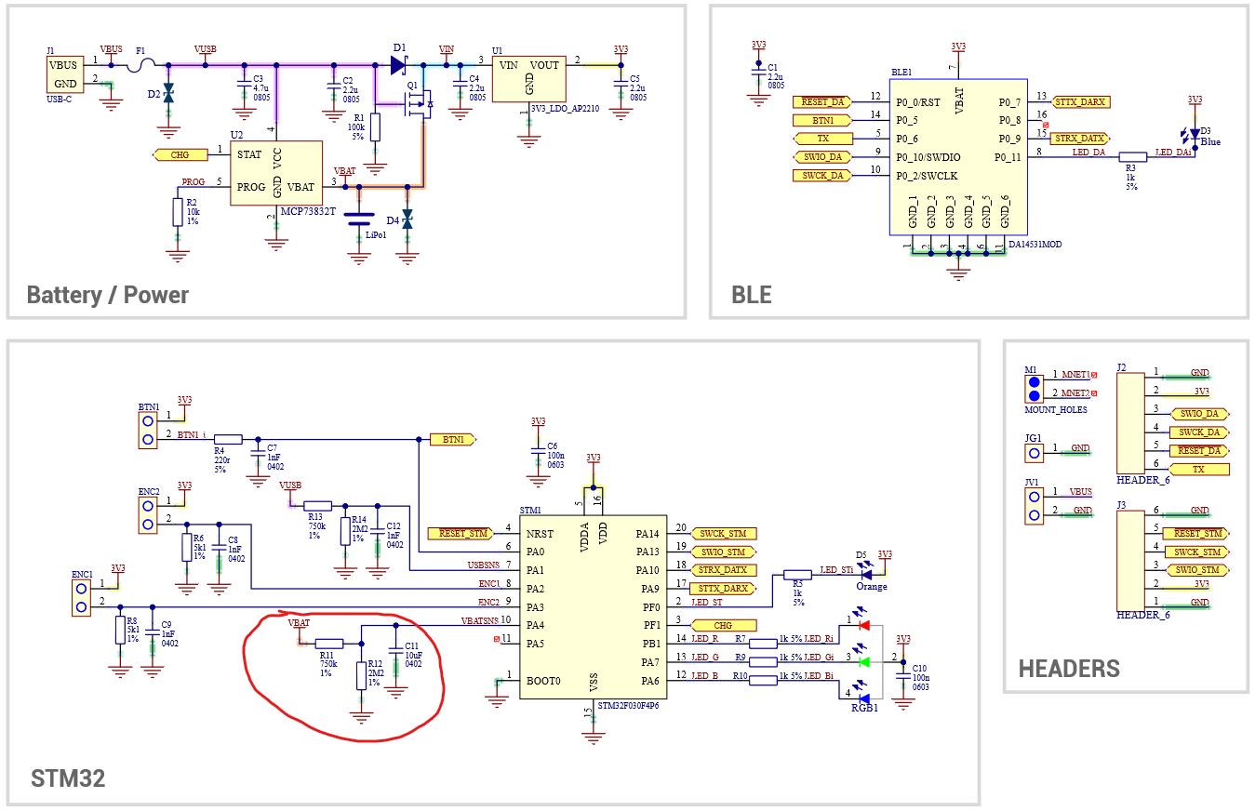
Task: Select the LiPo1 battery symbol
Action: coord(359,219)
